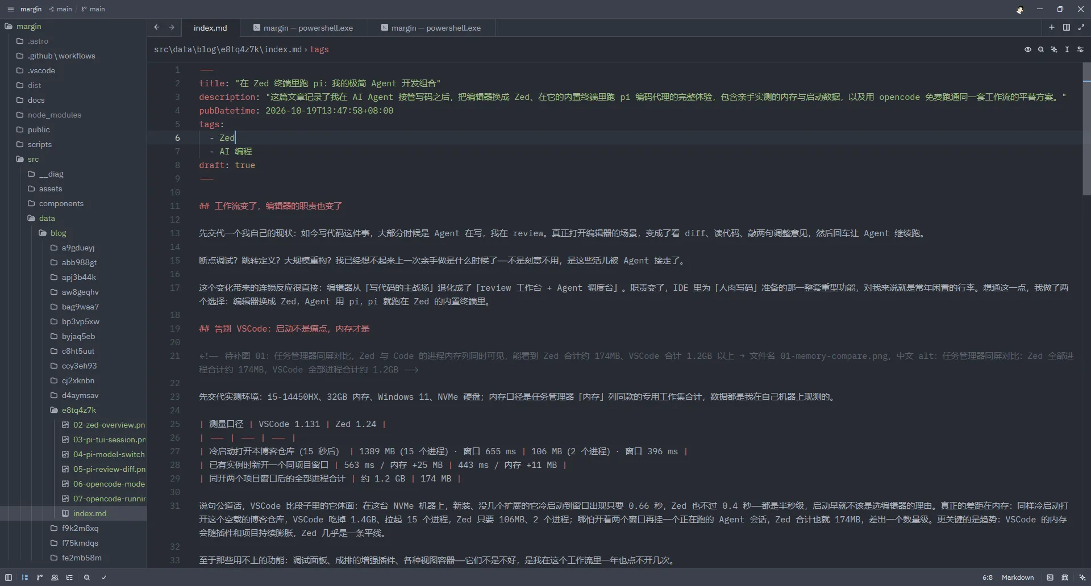
Task: Expand the components folder
Action: pyautogui.click(x=74, y=203)
